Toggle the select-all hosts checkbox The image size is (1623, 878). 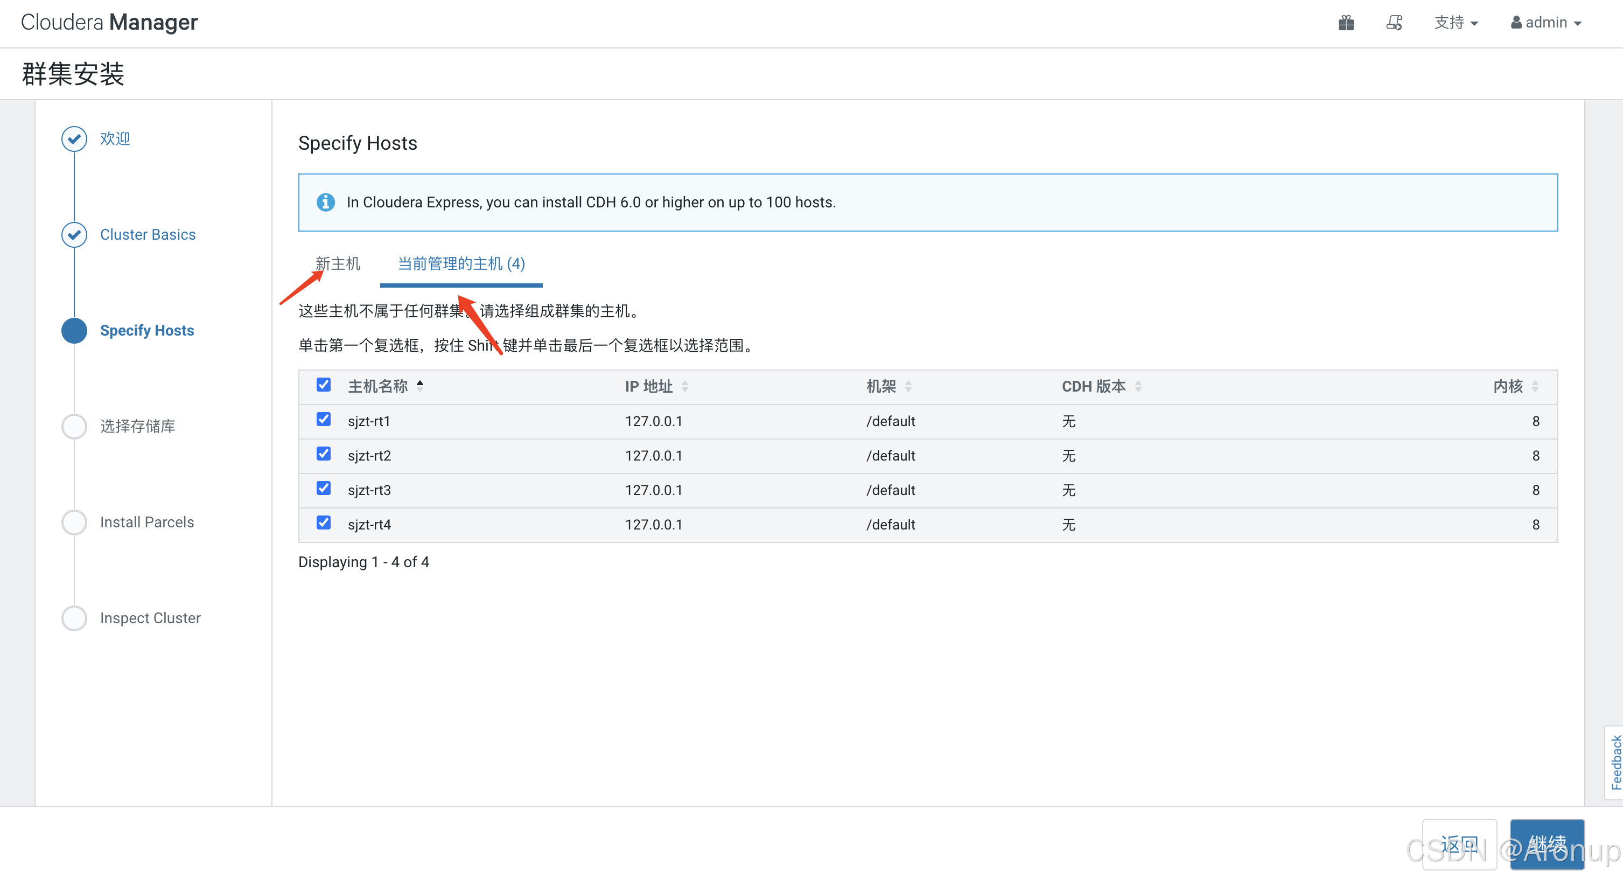click(323, 385)
